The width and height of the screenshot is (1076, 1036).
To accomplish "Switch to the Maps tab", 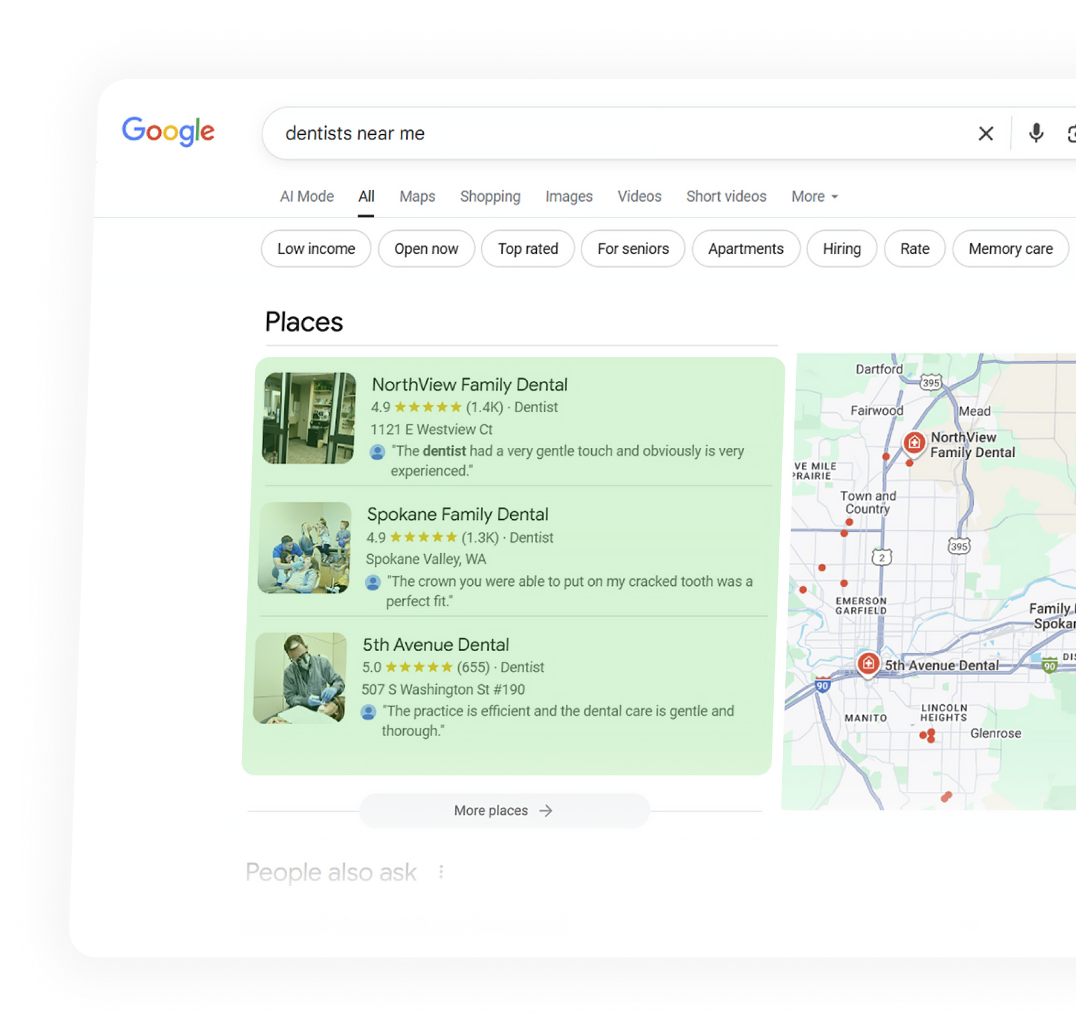I will [x=417, y=196].
